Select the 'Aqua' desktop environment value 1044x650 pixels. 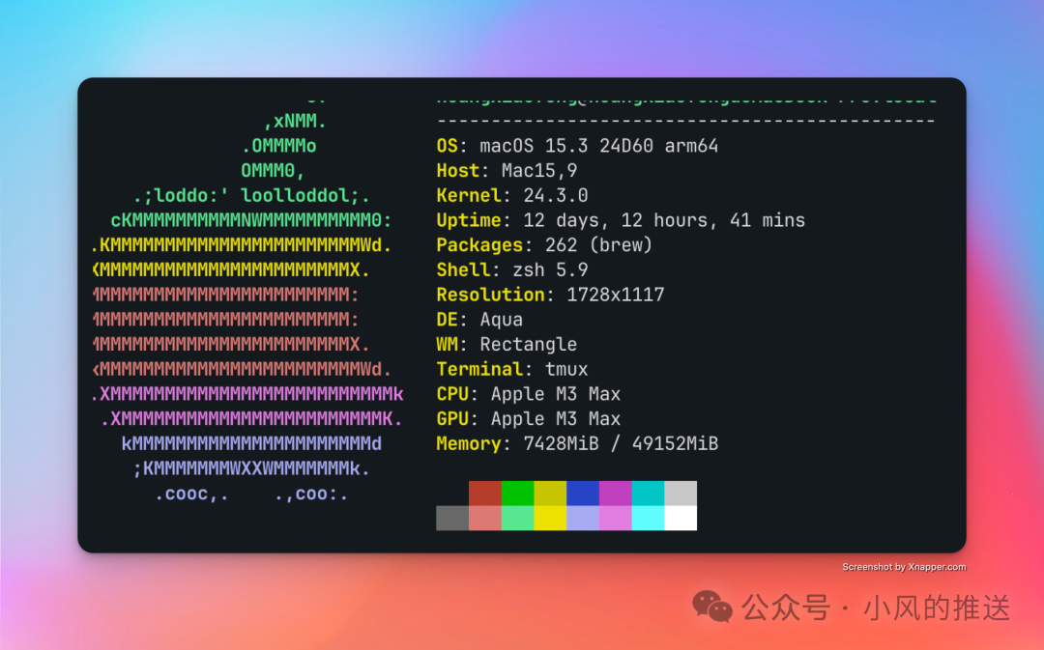pos(502,320)
